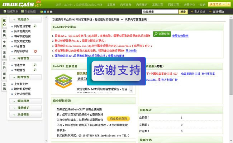233x143 pixels.
Task: Open 内容发布 in the top navigation
Action: tap(126, 5)
